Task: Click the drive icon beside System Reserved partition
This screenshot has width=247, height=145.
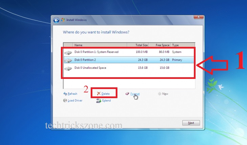Action: click(68, 52)
